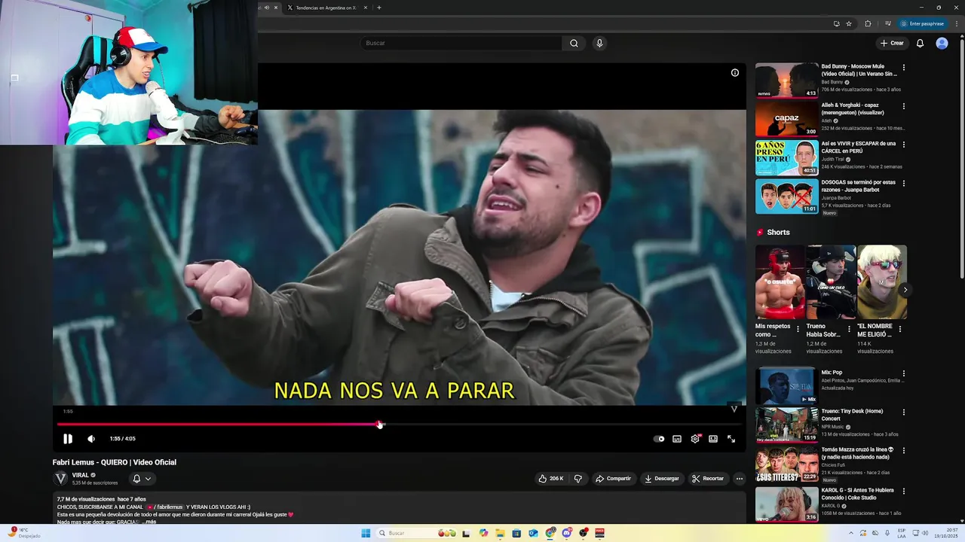Open Trueno Tiny Desk concert thumbnail

(x=786, y=425)
